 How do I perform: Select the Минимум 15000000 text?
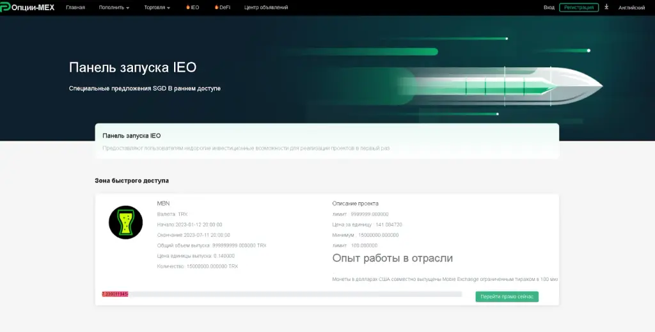365,235
